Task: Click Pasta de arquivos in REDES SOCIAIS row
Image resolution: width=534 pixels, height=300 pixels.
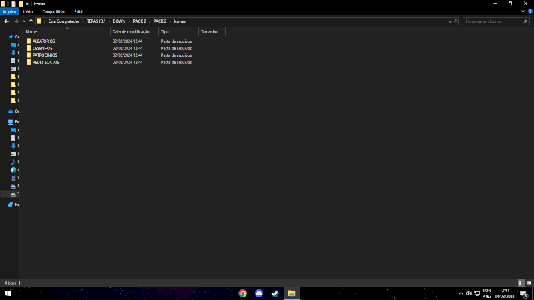Action: point(176,62)
